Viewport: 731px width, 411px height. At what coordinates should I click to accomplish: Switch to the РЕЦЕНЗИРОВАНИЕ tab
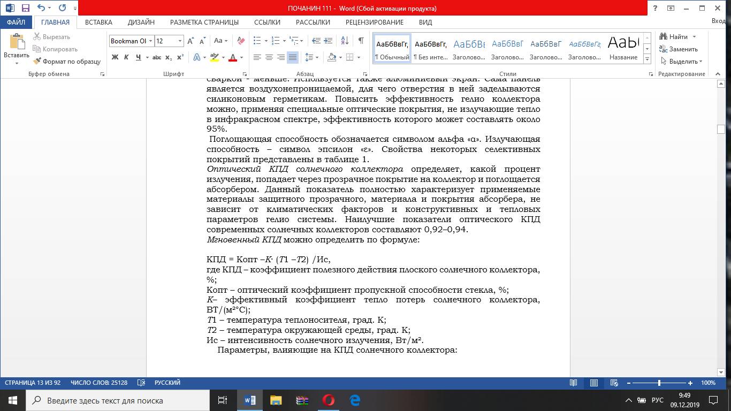coord(374,22)
